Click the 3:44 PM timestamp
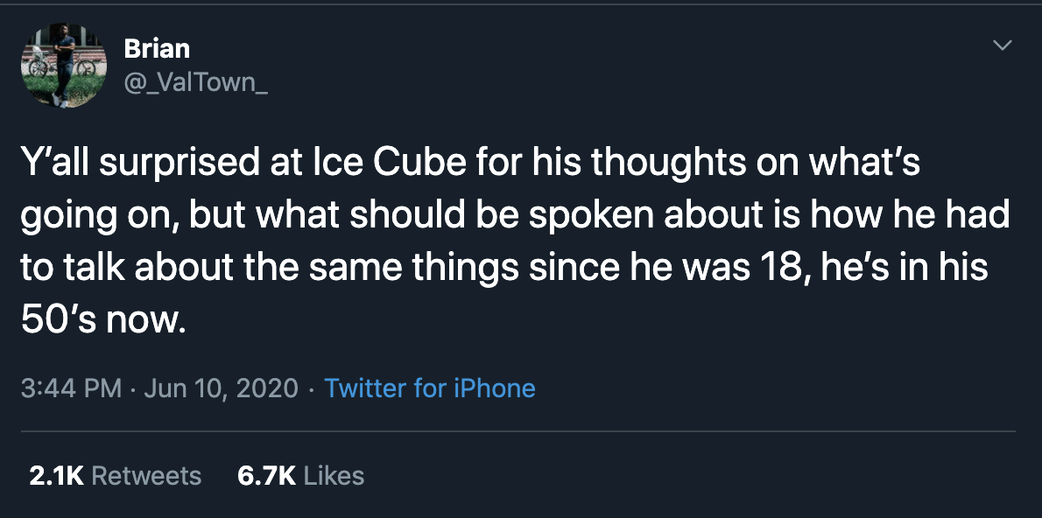 click(71, 388)
